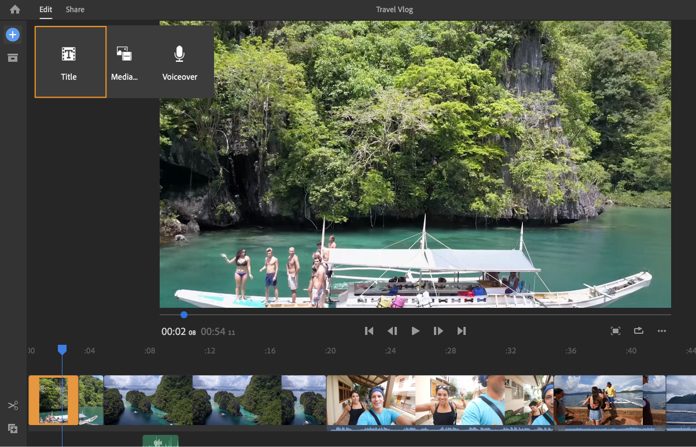Select the green audio clip

[160, 441]
